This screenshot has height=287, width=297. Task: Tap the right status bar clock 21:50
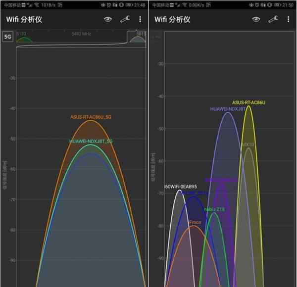288,5
